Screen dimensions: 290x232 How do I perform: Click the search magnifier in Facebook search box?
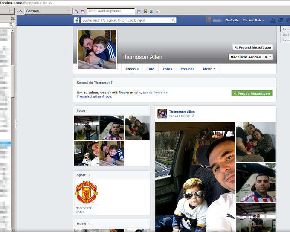173,20
